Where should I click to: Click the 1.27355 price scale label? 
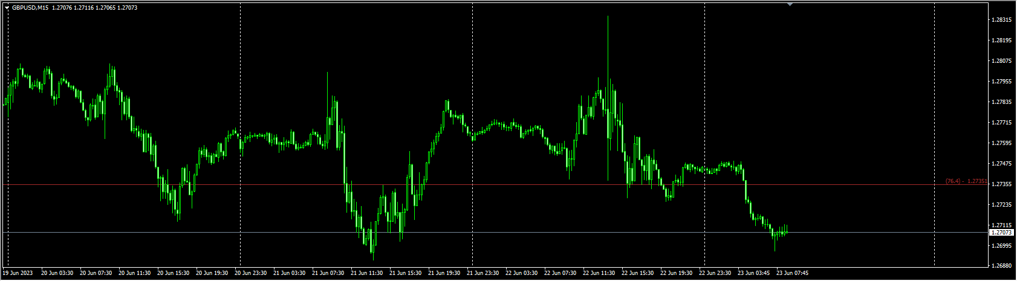point(1002,184)
